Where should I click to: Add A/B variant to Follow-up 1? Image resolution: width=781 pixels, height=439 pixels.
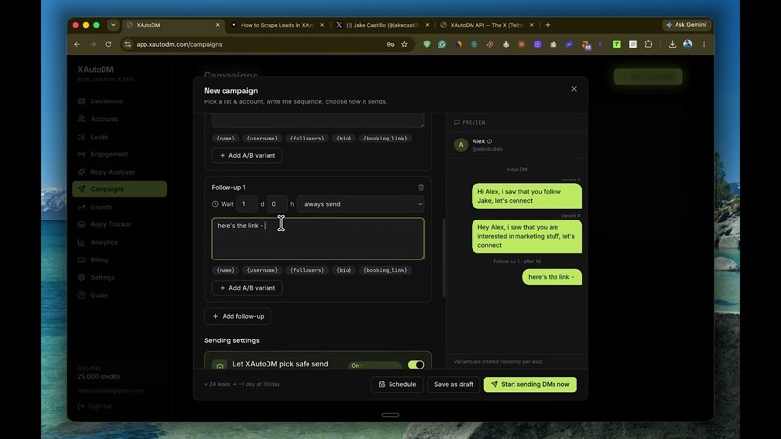pyautogui.click(x=247, y=288)
